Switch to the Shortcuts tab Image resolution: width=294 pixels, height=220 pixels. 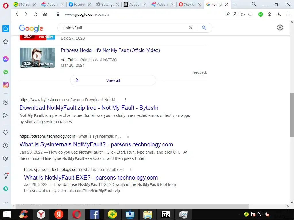pyautogui.click(x=187, y=4)
